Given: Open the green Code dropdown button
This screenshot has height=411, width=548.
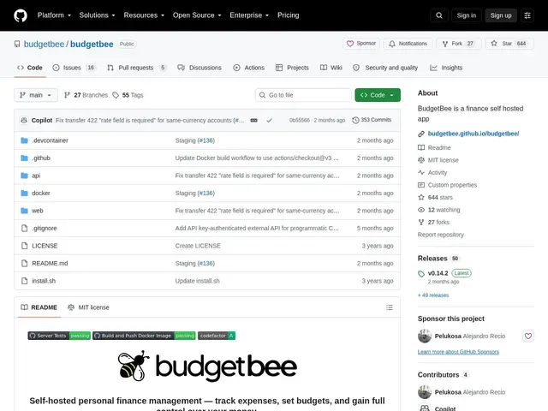Looking at the screenshot, I should 378,95.
